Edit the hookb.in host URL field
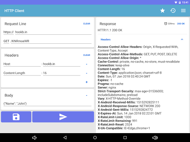The image size is (190, 142). tap(53, 32)
